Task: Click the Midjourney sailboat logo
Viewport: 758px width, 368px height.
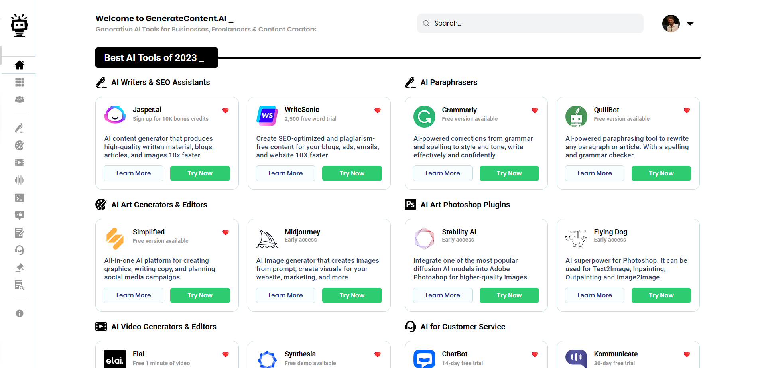Action: [267, 238]
